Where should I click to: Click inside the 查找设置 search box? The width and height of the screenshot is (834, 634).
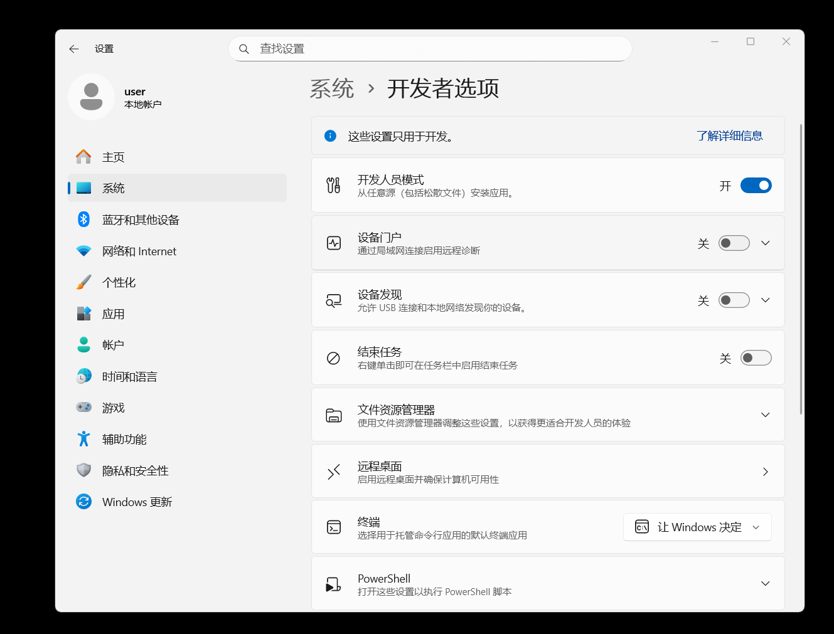pyautogui.click(x=430, y=48)
